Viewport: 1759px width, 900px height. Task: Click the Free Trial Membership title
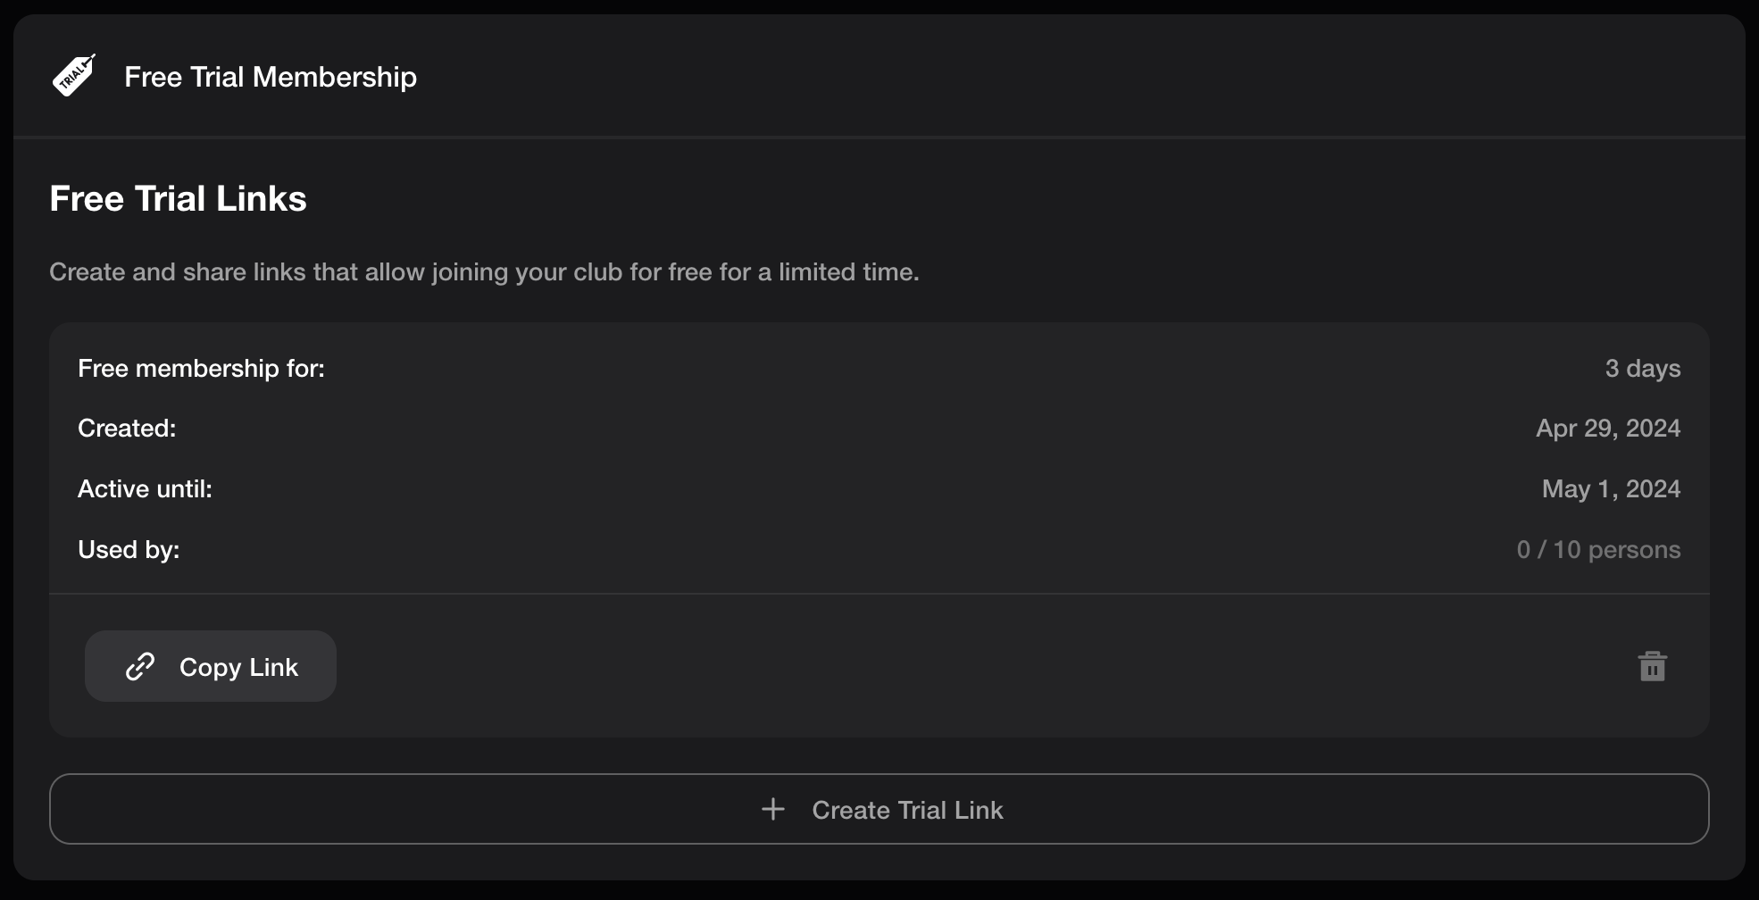pyautogui.click(x=271, y=77)
